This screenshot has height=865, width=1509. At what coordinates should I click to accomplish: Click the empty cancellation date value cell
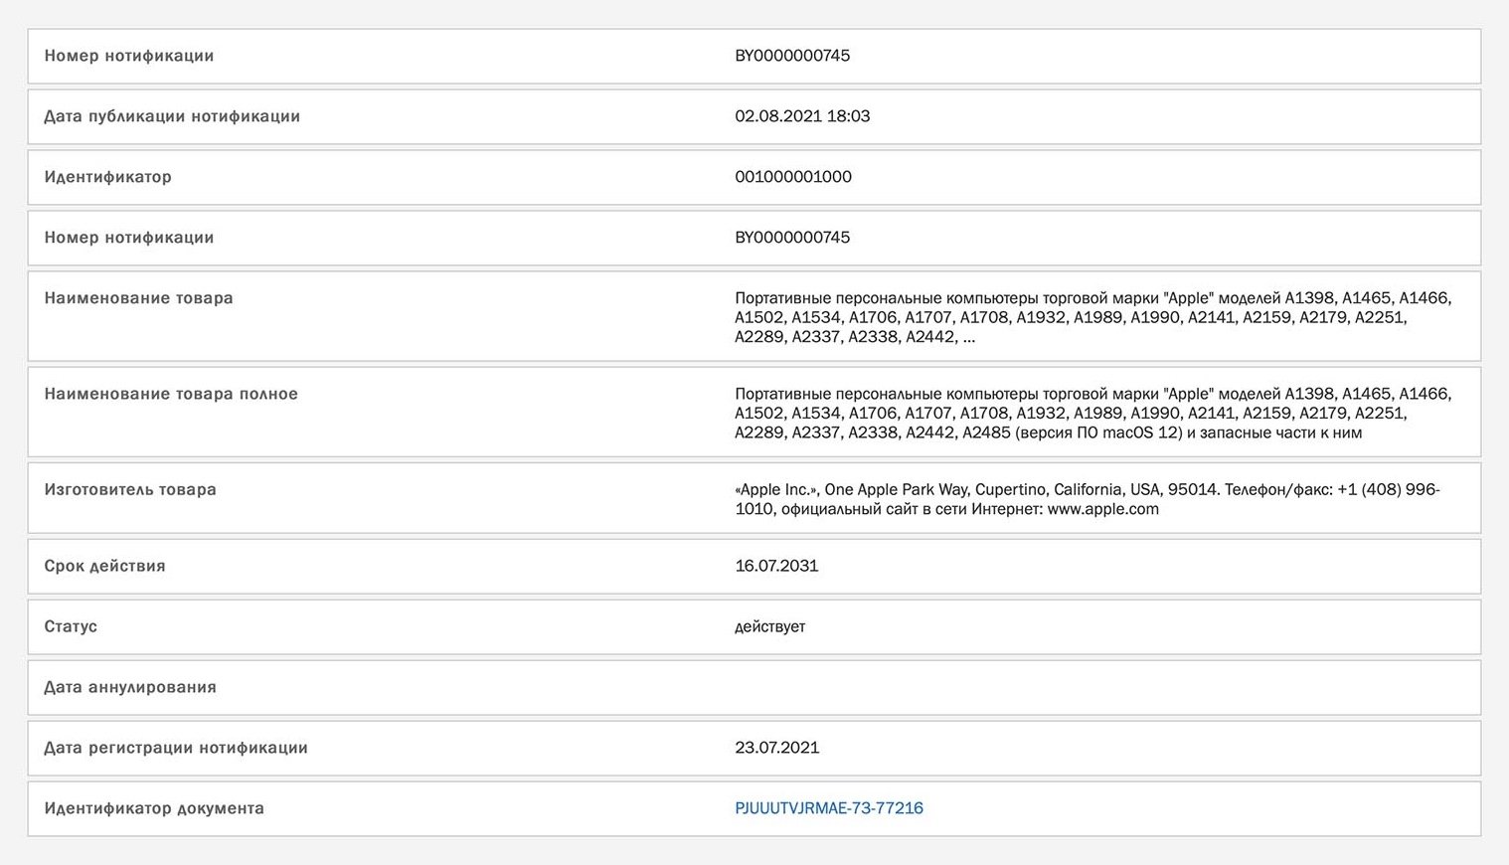[x=1093, y=687]
